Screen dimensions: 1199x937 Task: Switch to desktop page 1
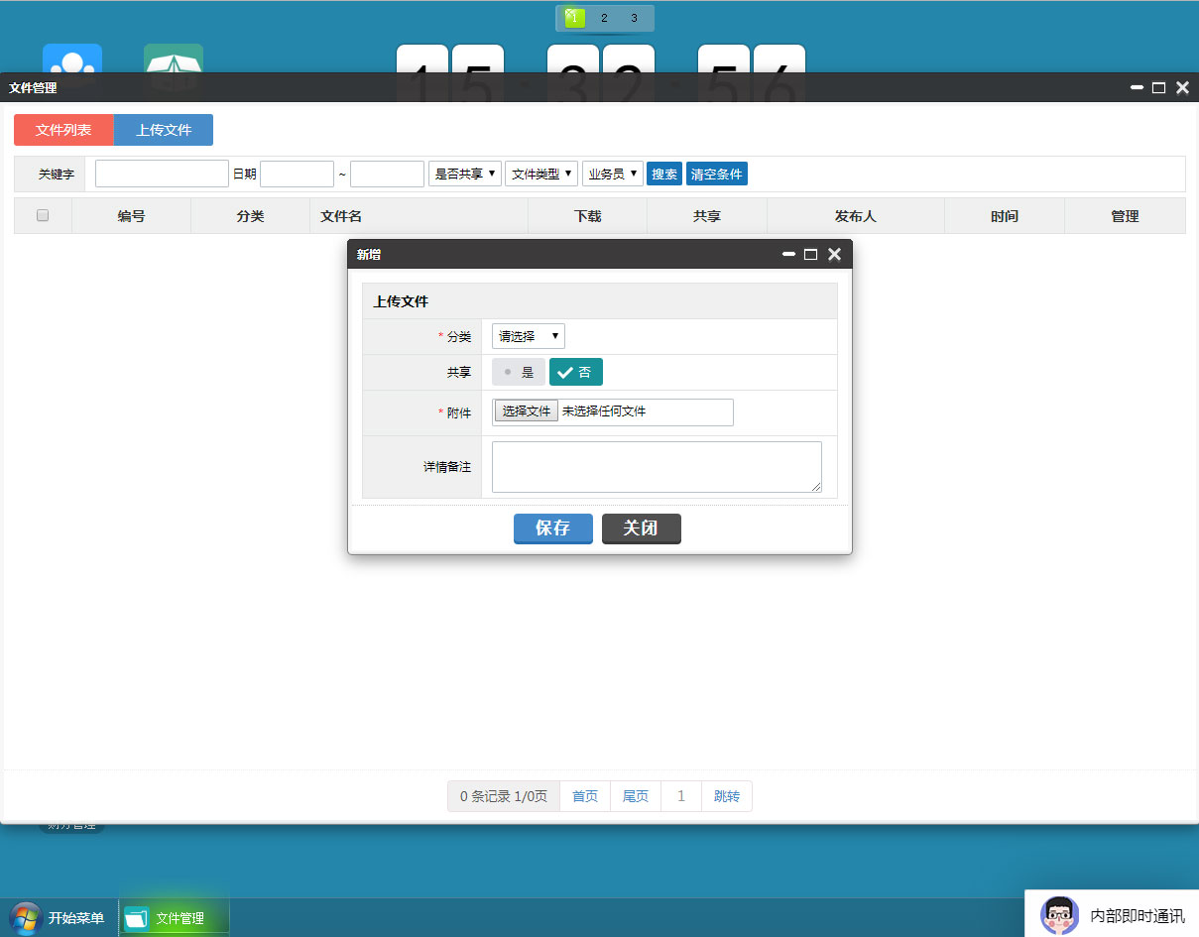click(574, 18)
